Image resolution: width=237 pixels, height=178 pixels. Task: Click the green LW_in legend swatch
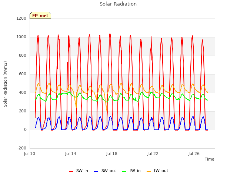point(124,171)
